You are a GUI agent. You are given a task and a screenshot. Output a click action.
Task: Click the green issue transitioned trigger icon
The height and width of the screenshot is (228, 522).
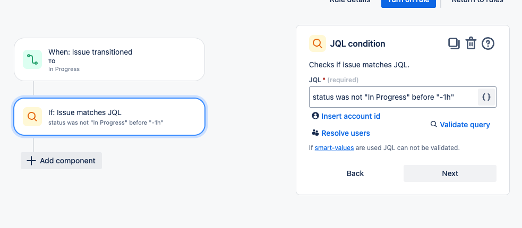point(32,59)
